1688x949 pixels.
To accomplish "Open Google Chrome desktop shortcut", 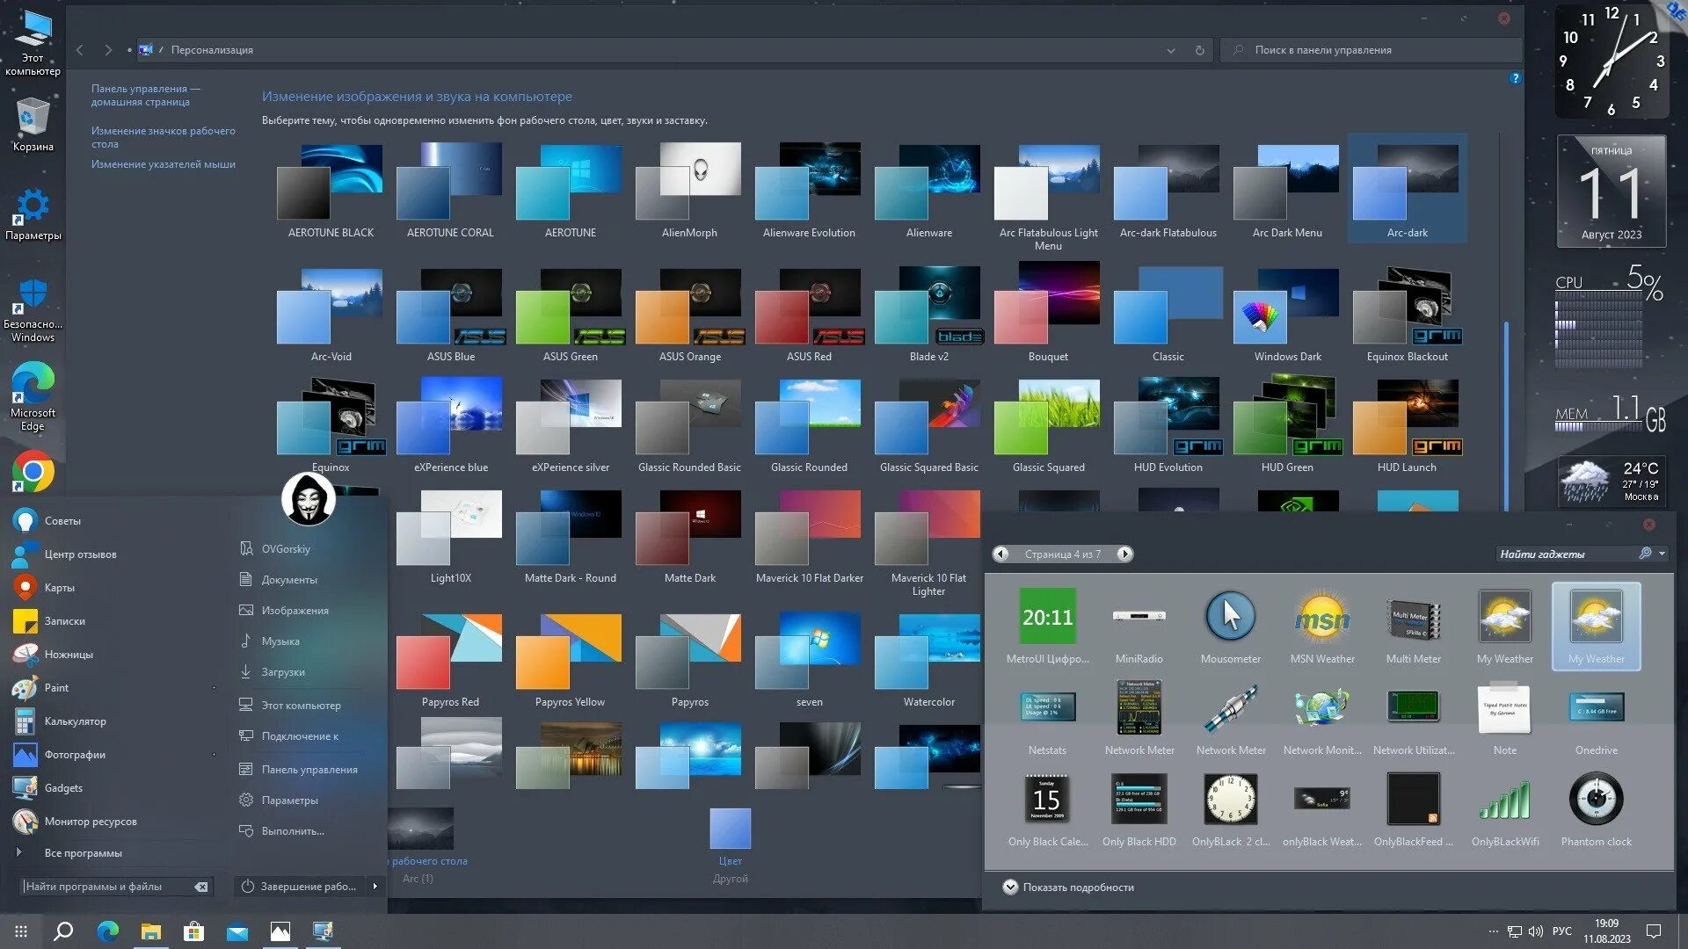I will (x=33, y=473).
